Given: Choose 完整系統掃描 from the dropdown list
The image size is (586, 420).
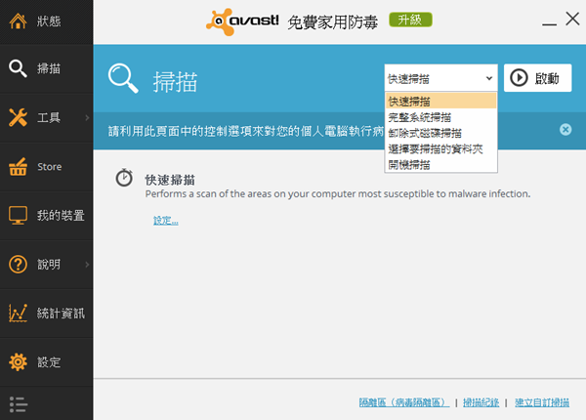Looking at the screenshot, I should (441, 117).
